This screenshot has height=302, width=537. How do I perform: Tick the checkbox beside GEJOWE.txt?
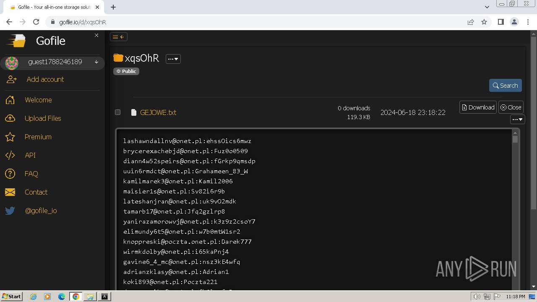pyautogui.click(x=118, y=112)
